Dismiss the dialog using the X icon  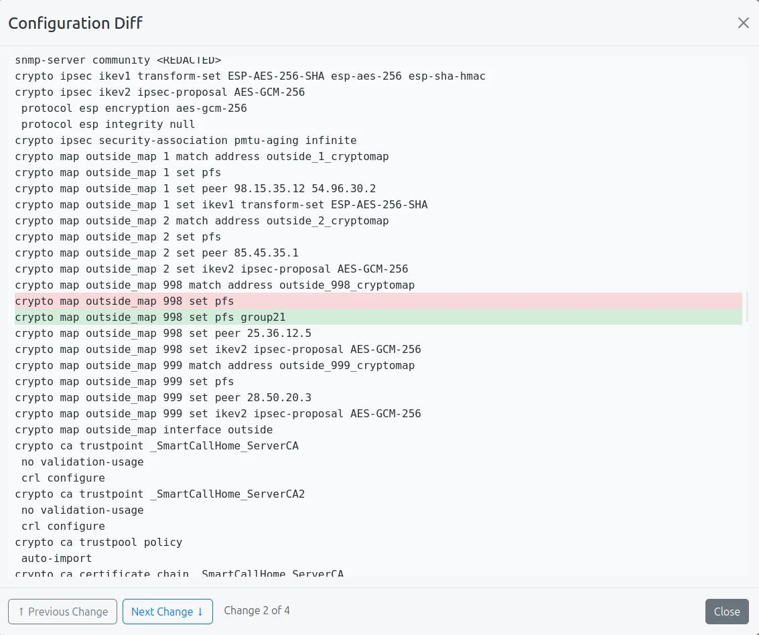[743, 22]
